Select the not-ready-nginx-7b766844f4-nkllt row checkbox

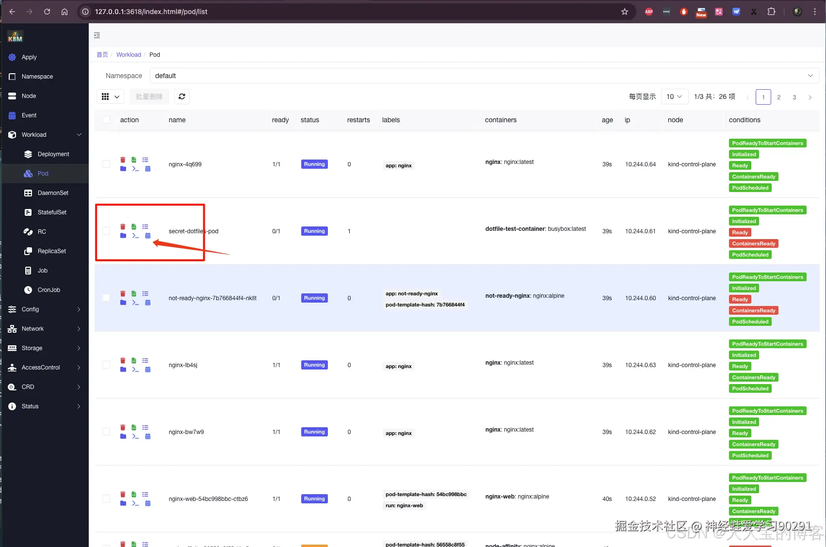[106, 298]
